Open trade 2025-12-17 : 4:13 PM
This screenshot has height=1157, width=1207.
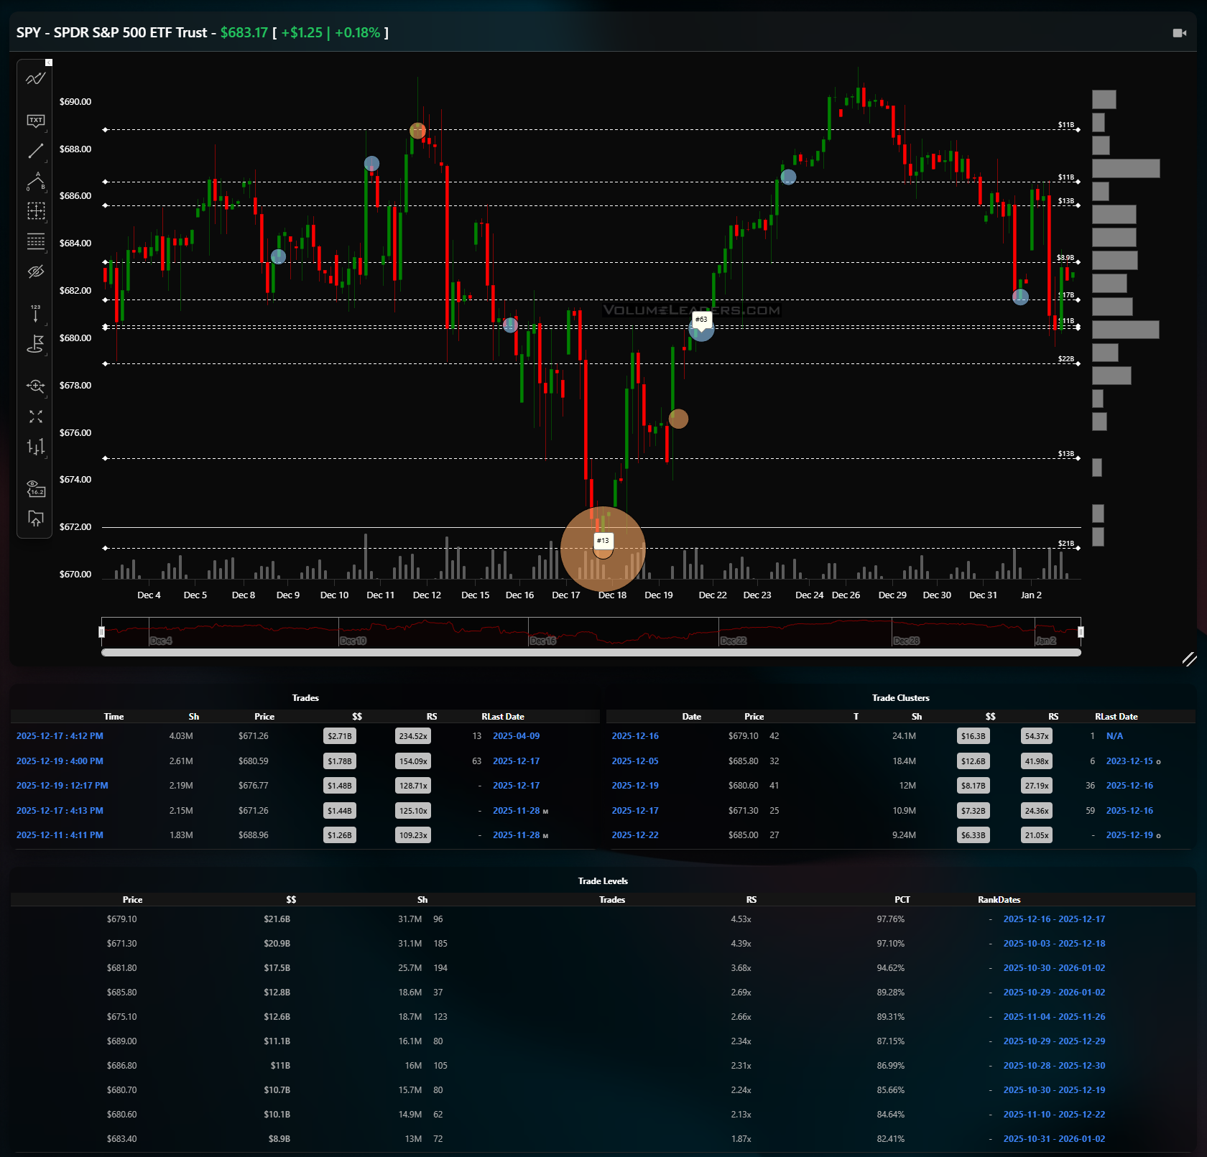pos(60,811)
